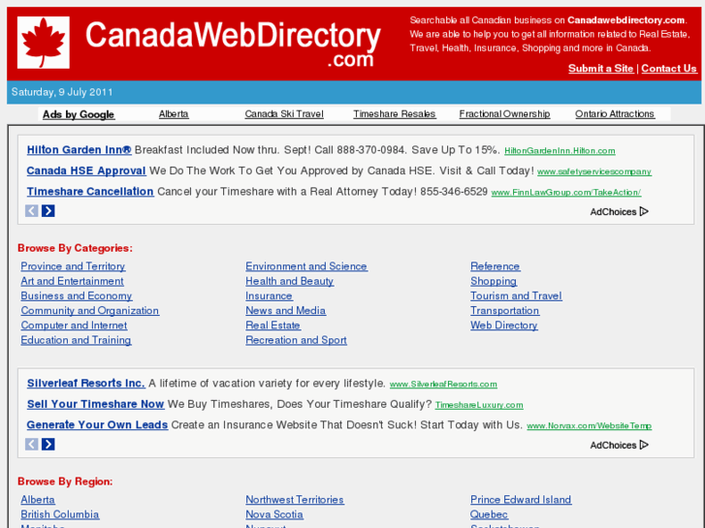This screenshot has height=528, width=705.
Task: Browse British Columbia region
Action: (60, 514)
